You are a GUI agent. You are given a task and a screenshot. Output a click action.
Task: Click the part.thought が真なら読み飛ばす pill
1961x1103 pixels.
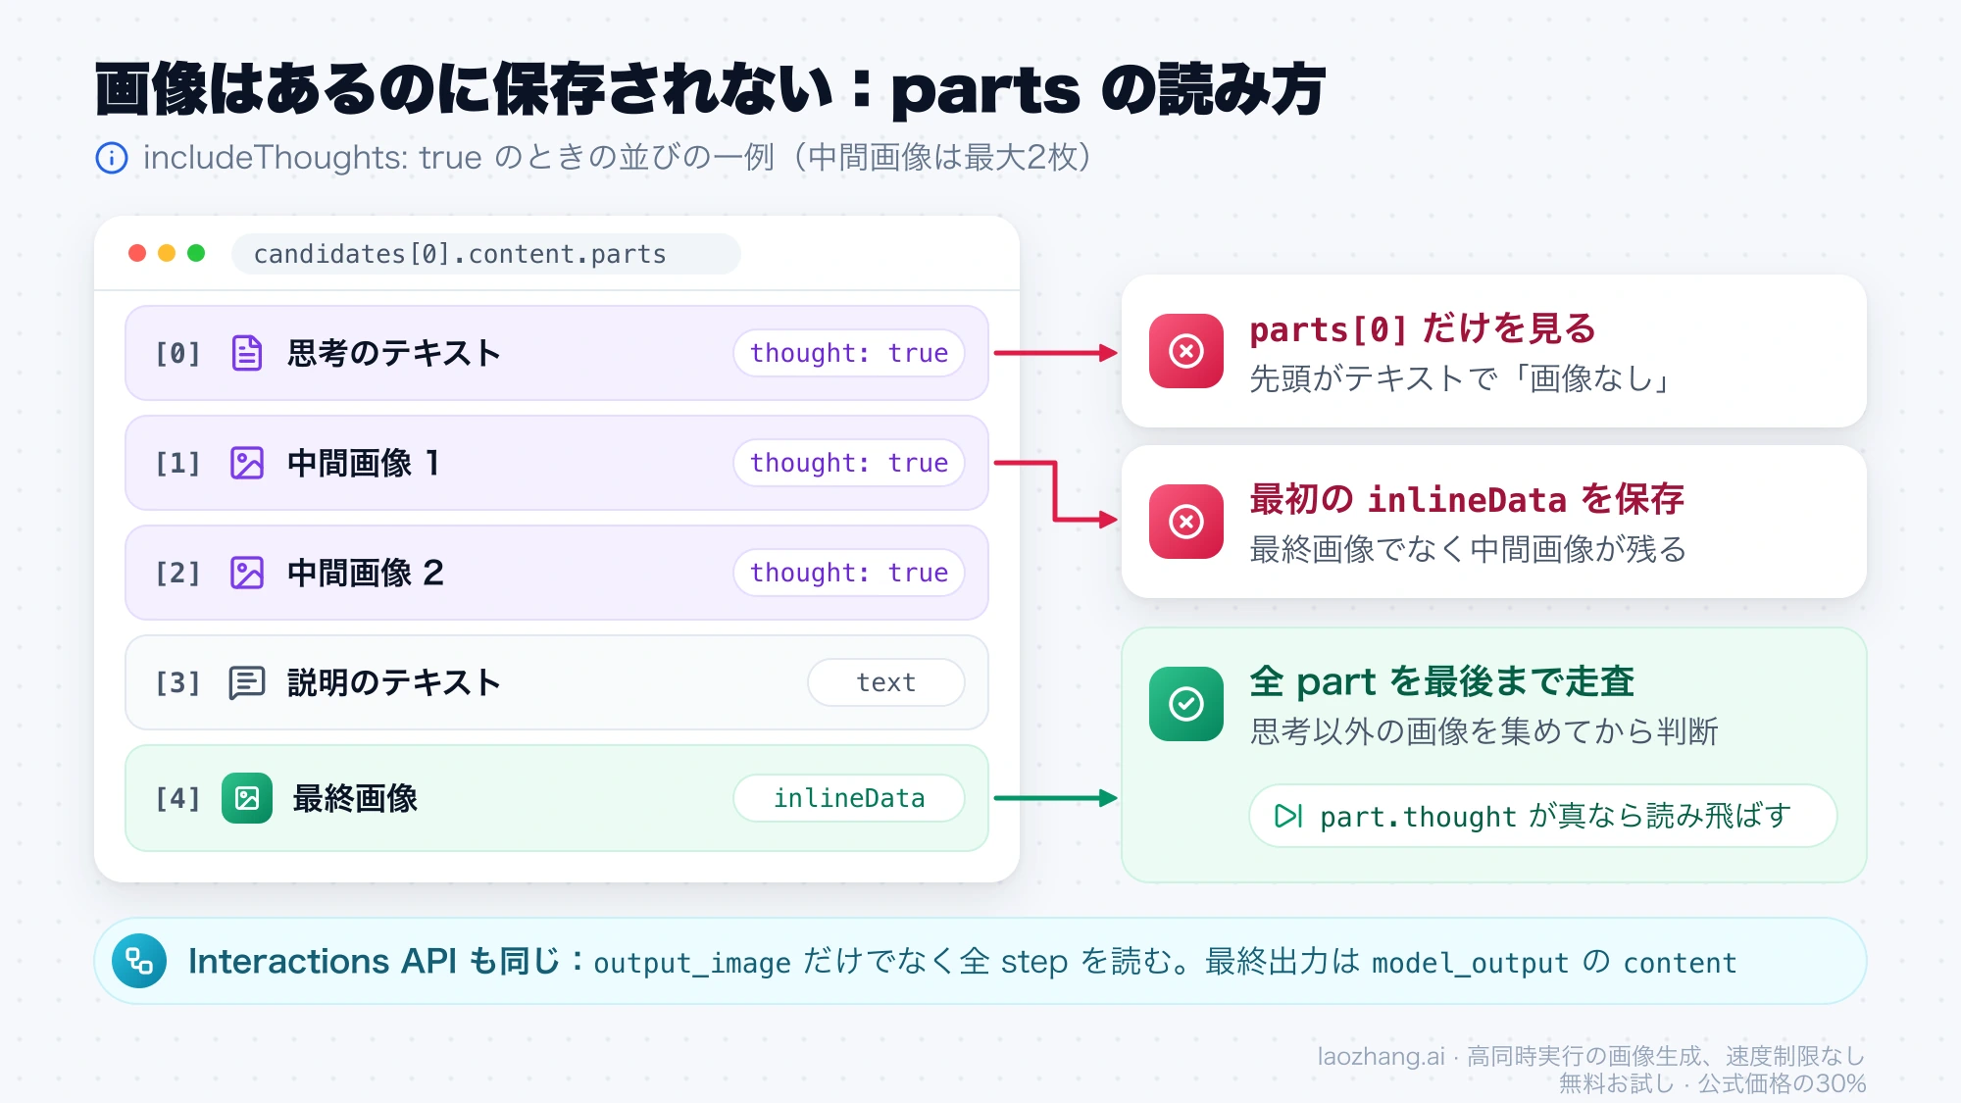pyautogui.click(x=1542, y=816)
